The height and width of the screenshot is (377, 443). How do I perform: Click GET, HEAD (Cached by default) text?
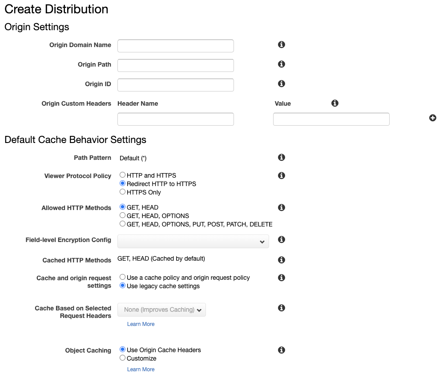(x=161, y=258)
